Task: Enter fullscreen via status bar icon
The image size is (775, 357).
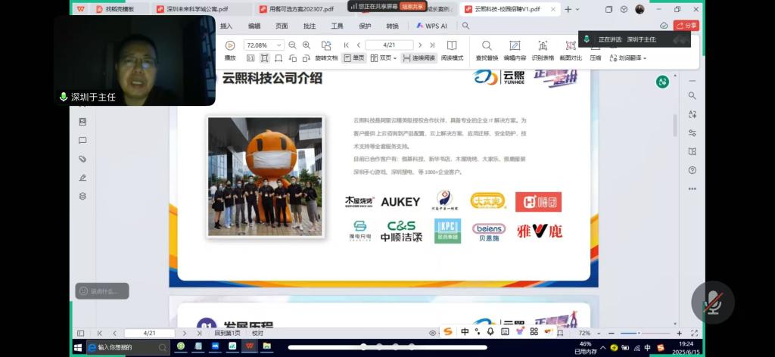Action: (x=694, y=334)
